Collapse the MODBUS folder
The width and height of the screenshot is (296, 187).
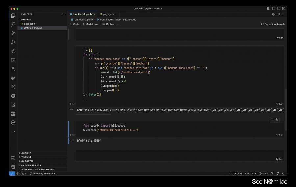point(26,20)
